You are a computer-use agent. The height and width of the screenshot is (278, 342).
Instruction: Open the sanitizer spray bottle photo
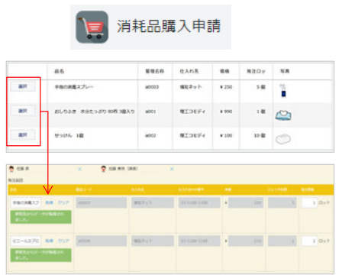tap(283, 91)
